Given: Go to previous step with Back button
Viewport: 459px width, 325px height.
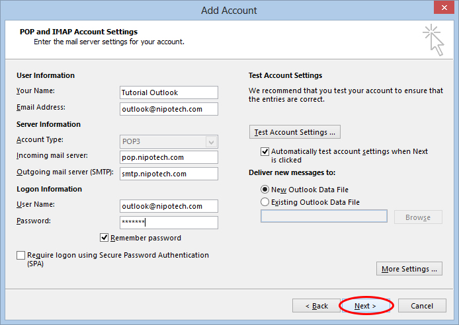Looking at the screenshot, I should click(x=316, y=306).
